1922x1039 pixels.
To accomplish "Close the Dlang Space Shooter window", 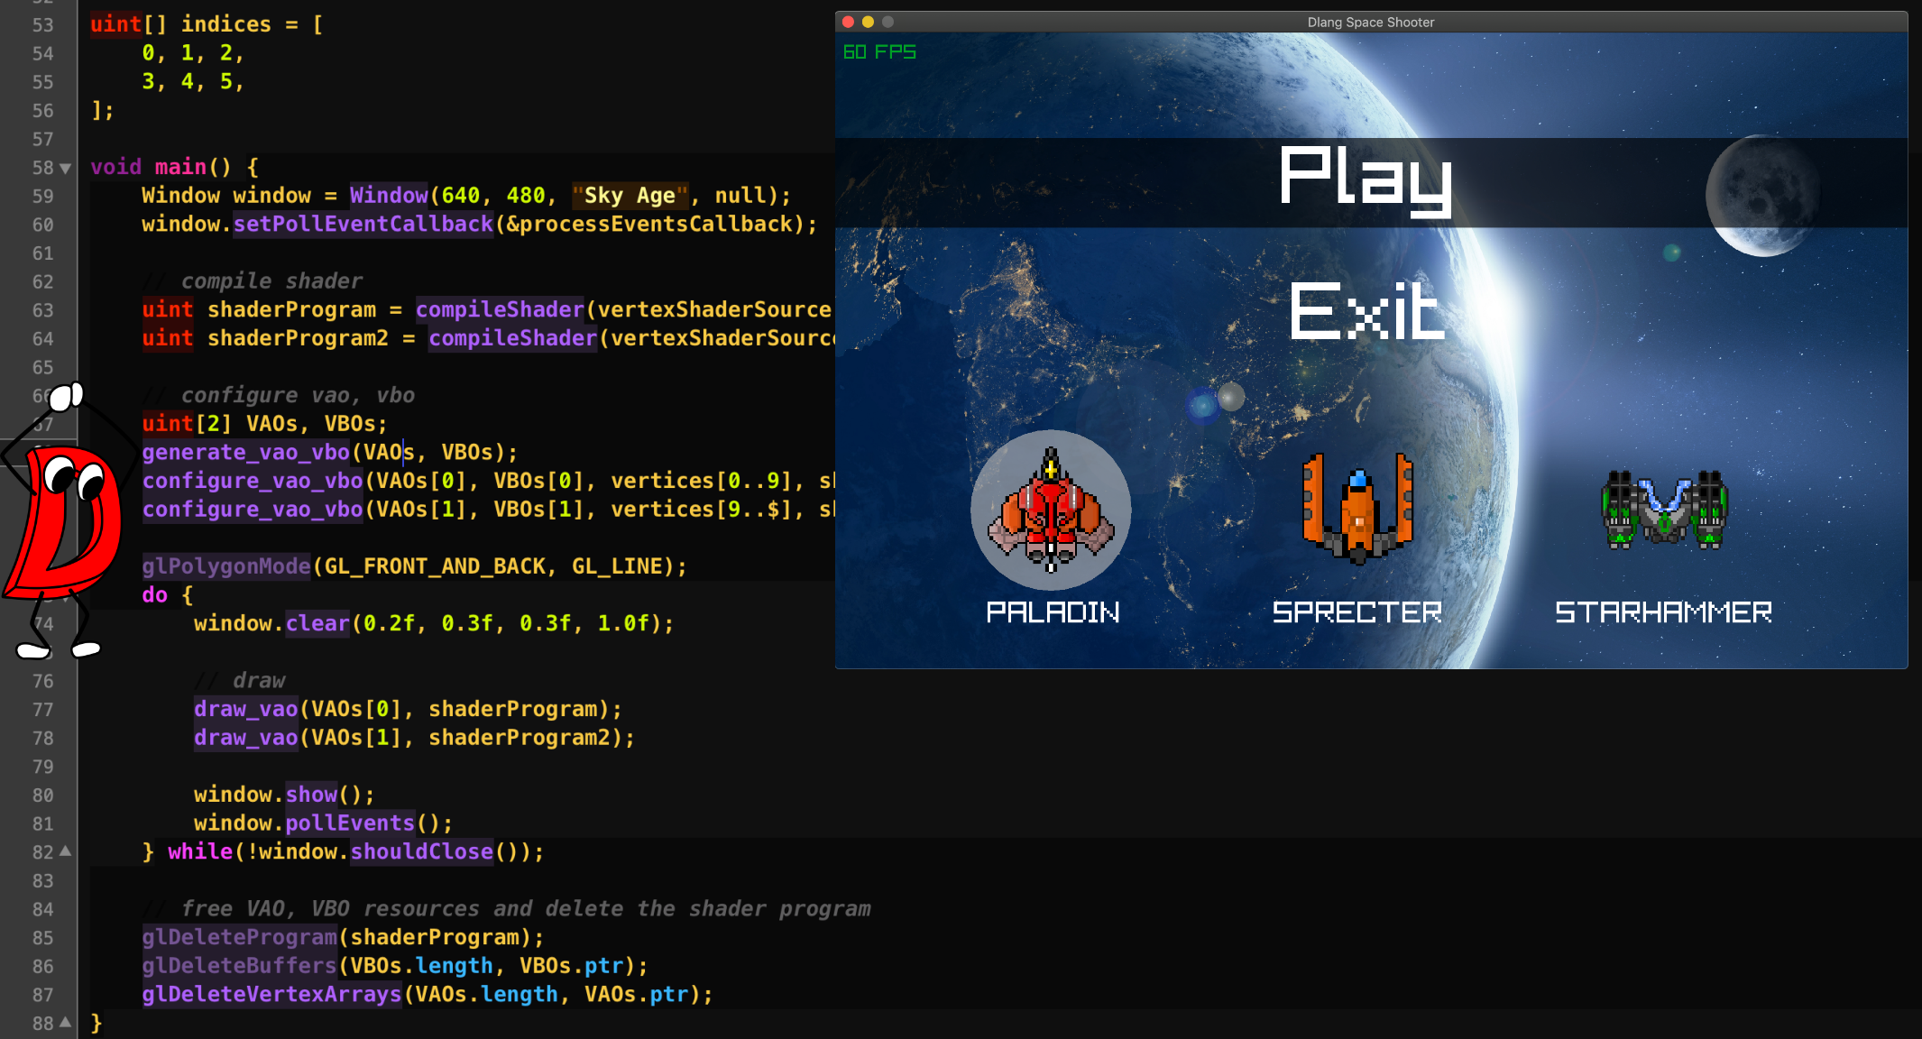I will pyautogui.click(x=848, y=22).
